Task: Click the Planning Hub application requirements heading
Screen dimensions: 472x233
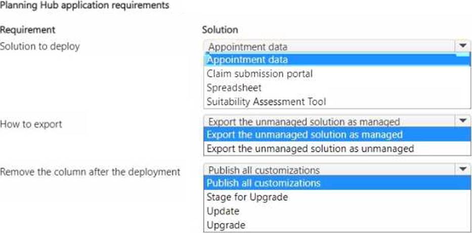Action: point(84,6)
